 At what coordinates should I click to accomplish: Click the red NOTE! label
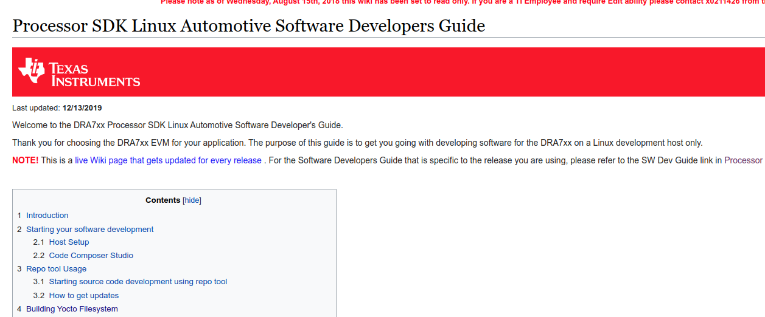pyautogui.click(x=25, y=160)
